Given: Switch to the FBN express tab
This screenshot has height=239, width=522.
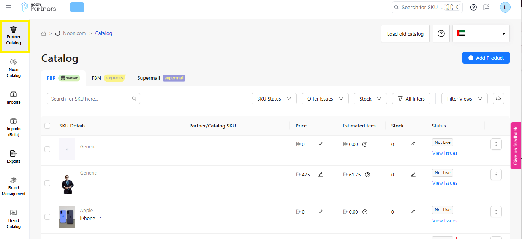Looking at the screenshot, I should [108, 78].
